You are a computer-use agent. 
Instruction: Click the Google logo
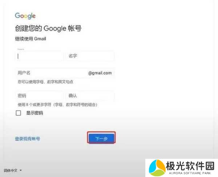[25, 16]
